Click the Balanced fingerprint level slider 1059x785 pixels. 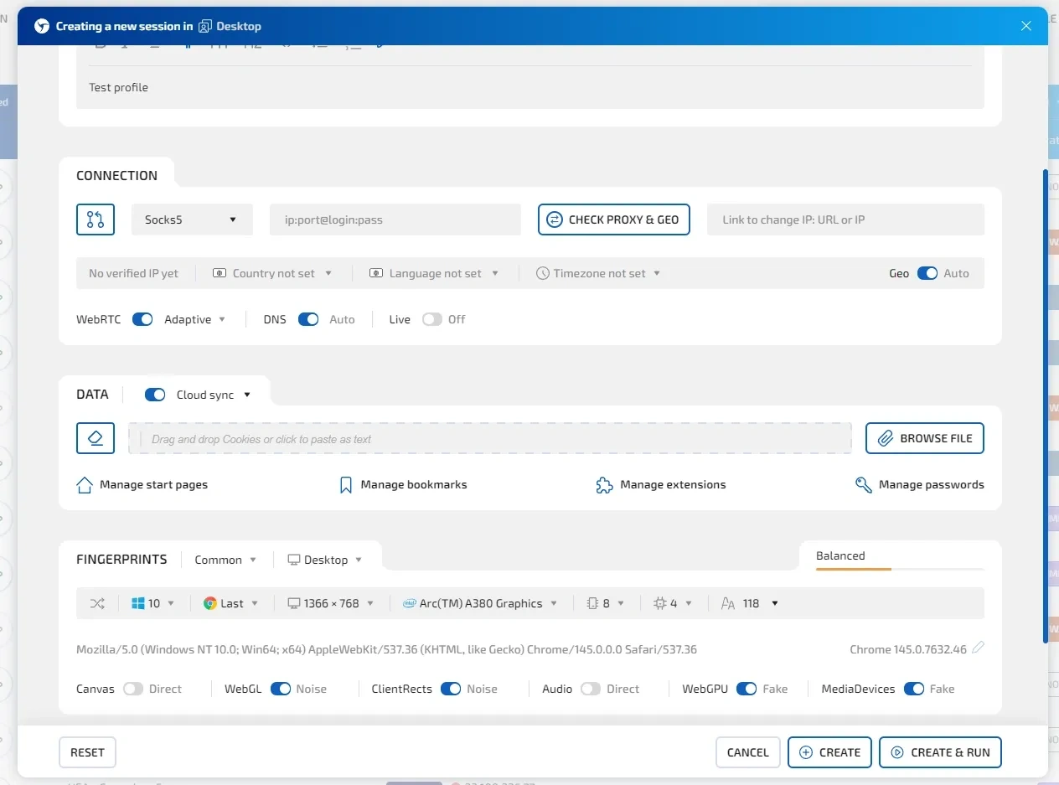coord(900,569)
